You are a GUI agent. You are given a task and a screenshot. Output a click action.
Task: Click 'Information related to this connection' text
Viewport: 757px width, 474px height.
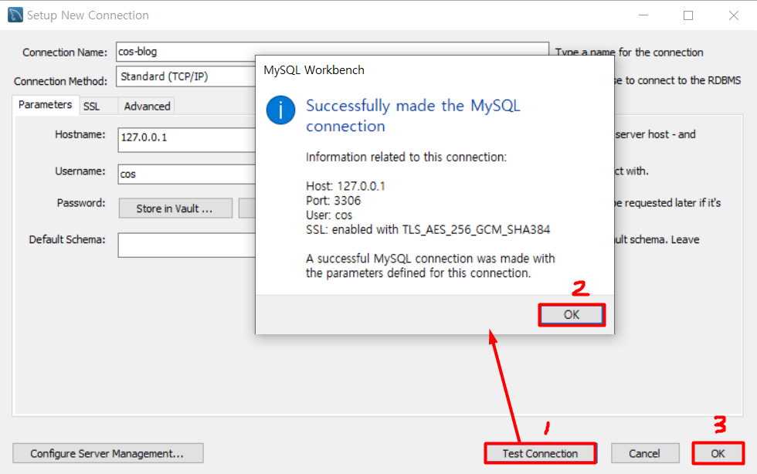[x=406, y=157]
